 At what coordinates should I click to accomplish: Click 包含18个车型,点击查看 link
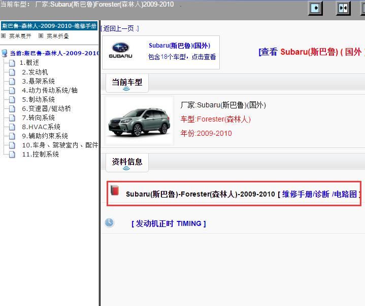click(182, 57)
